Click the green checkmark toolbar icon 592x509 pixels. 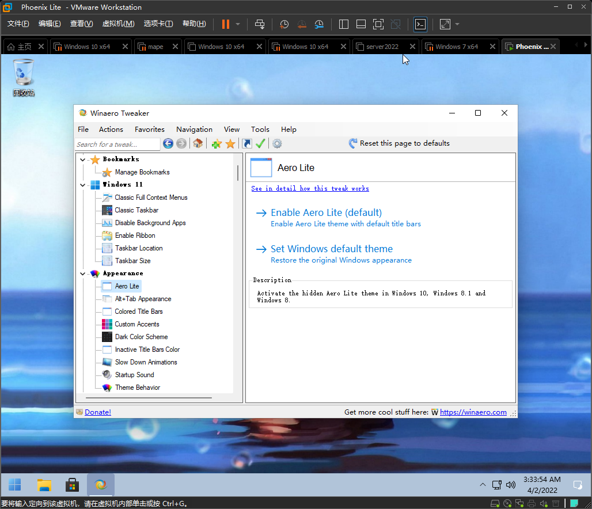coord(260,144)
